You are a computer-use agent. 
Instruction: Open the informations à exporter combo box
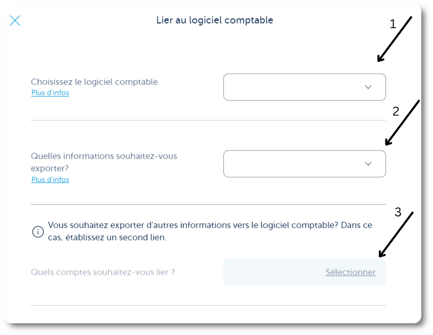[x=305, y=164]
